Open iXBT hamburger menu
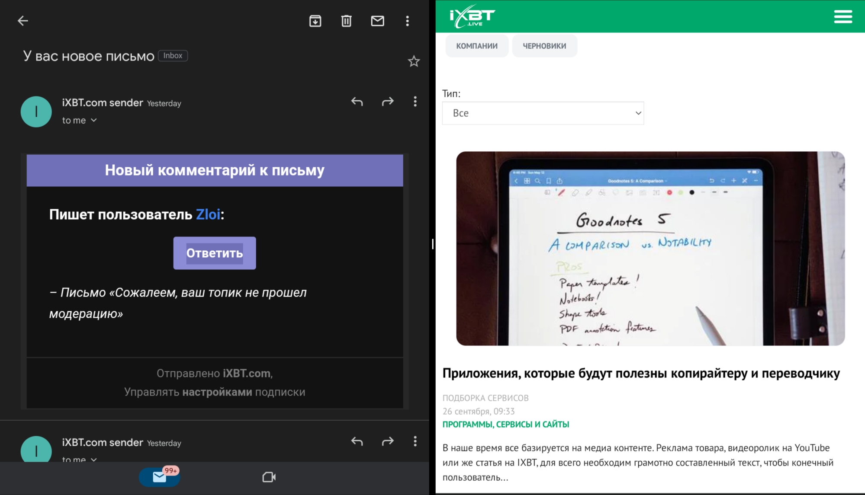Image resolution: width=865 pixels, height=495 pixels. coord(843,16)
